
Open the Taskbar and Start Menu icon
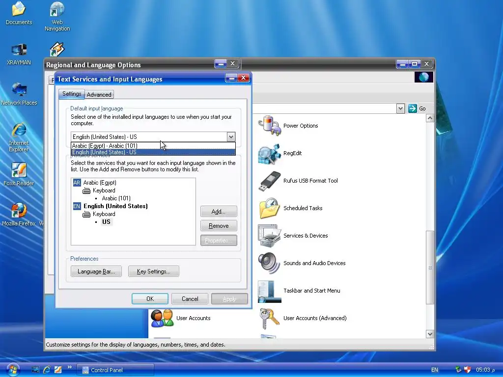[299, 291]
